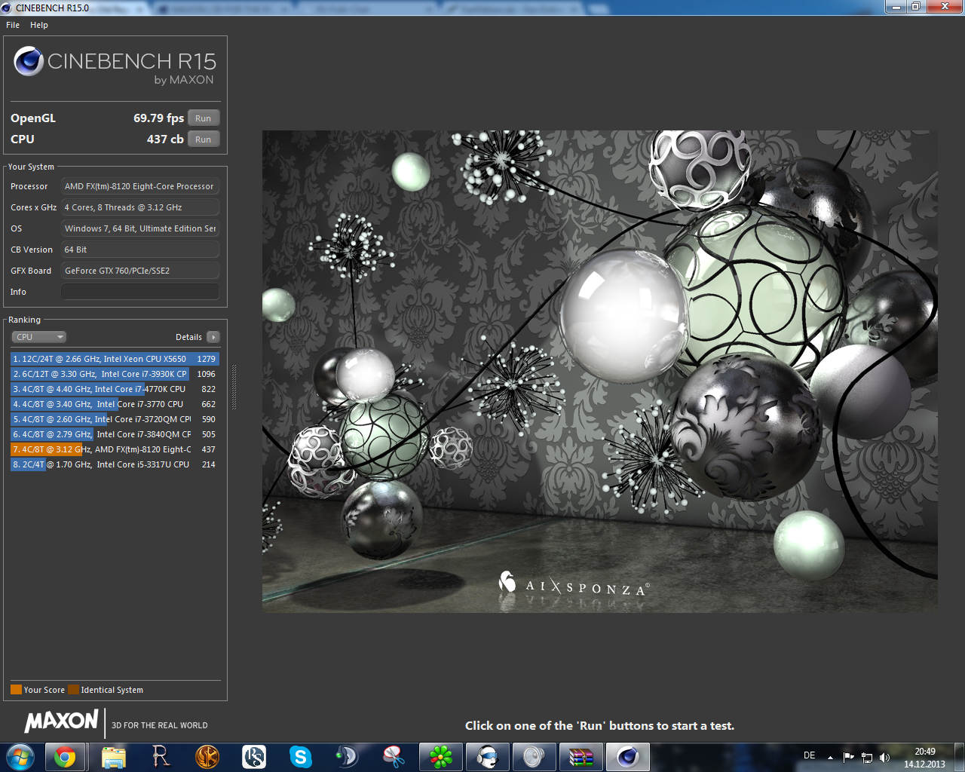Click the Cinebench R15 logo icon
This screenshot has width=965, height=772.
pos(29,61)
